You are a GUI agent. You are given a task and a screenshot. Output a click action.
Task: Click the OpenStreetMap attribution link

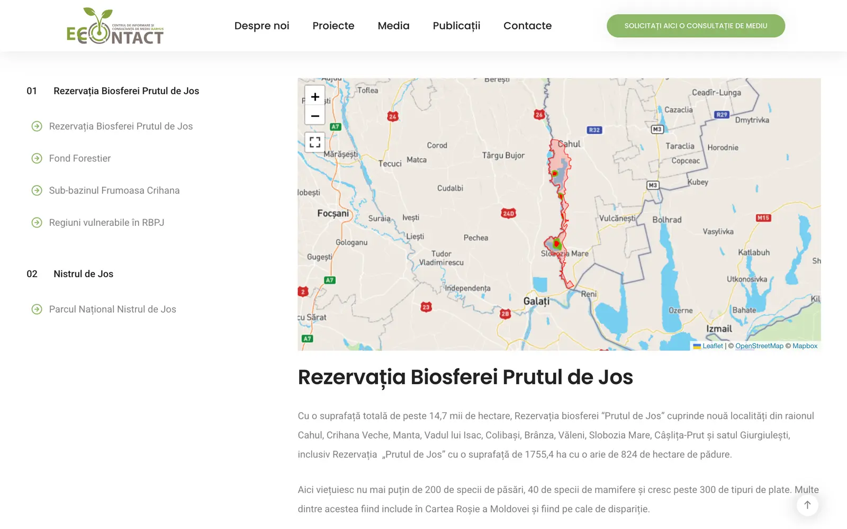point(759,346)
